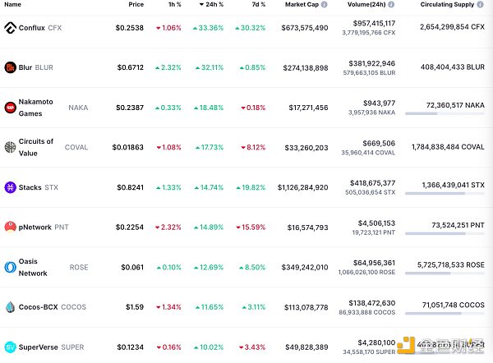The image size is (493, 363).
Task: Click the SuperVerse logo icon
Action: pos(11,347)
